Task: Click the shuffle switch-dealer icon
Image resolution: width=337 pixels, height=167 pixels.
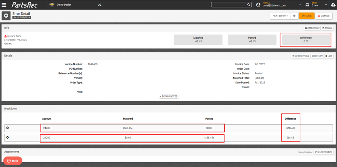Action: 100,5
